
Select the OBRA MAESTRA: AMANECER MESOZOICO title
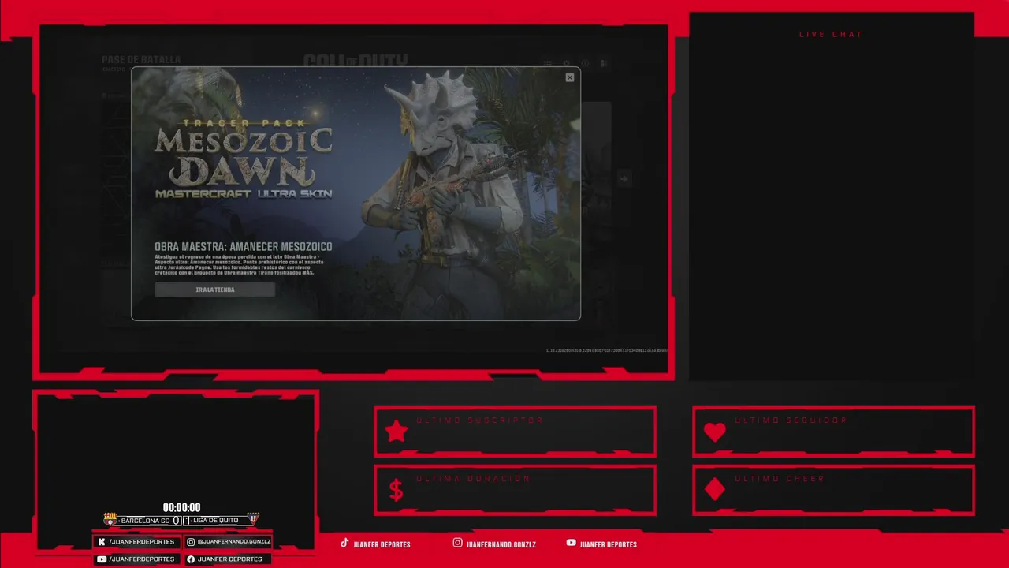point(243,246)
